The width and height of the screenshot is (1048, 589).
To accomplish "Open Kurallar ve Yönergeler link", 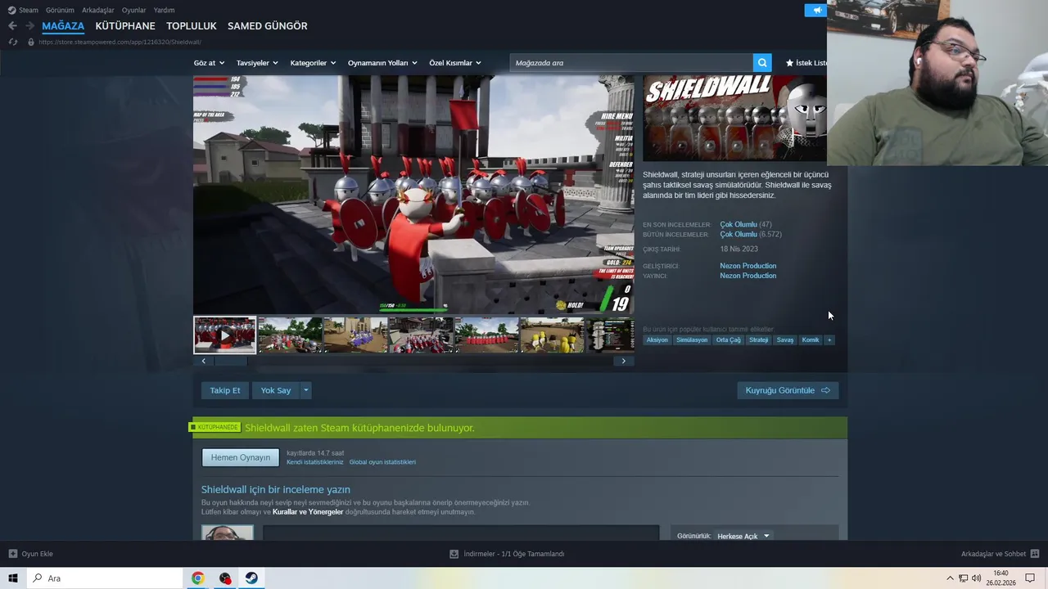I will pos(308,512).
